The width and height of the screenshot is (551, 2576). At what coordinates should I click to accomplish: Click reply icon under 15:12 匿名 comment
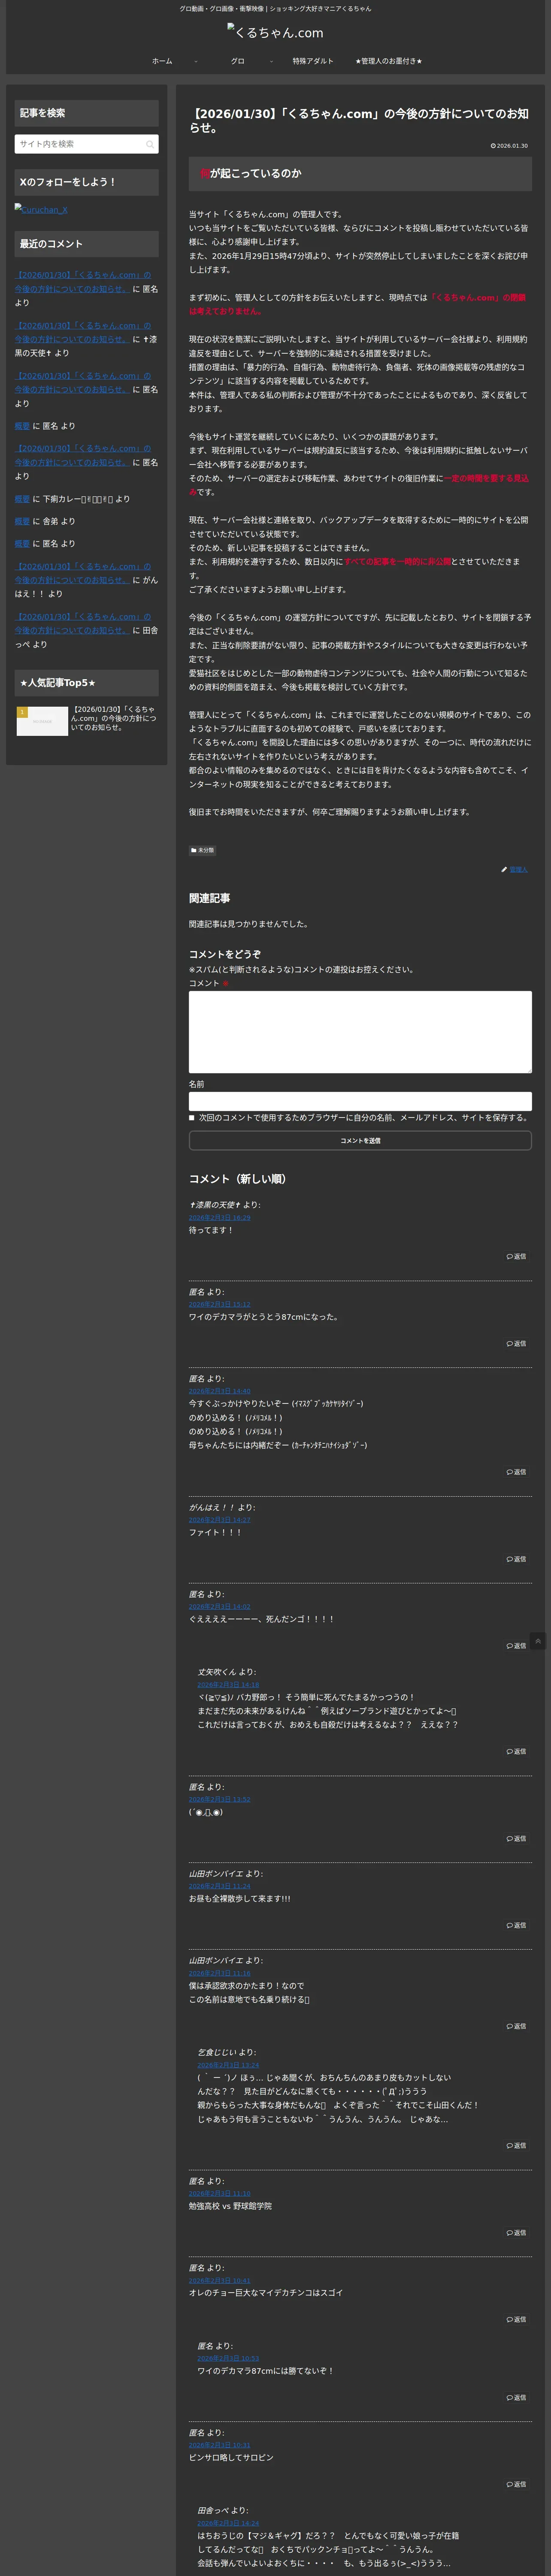coord(516,1343)
